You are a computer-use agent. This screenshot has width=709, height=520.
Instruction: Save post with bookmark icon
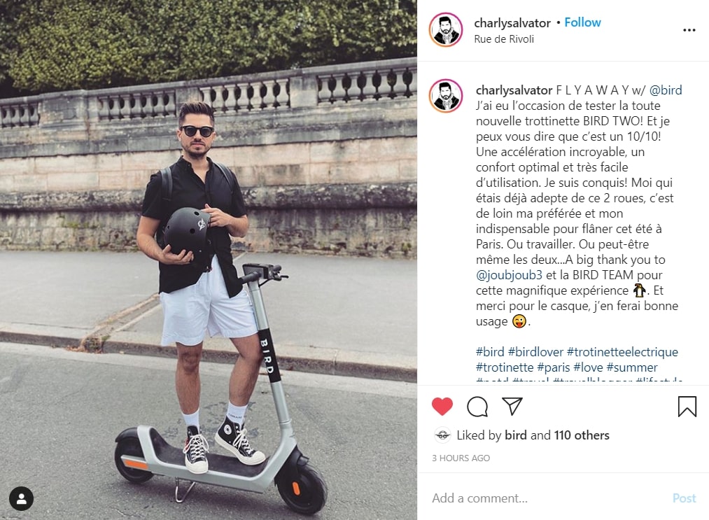coord(687,406)
